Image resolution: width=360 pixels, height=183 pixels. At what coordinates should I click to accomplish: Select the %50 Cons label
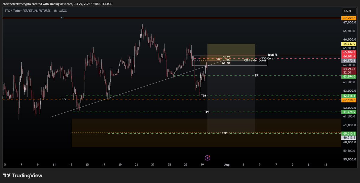coord(268,58)
